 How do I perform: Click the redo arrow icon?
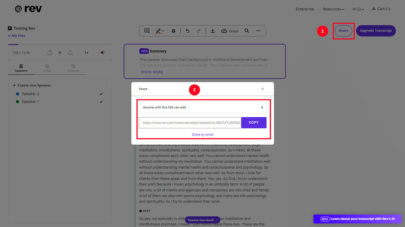pyautogui.click(x=199, y=31)
